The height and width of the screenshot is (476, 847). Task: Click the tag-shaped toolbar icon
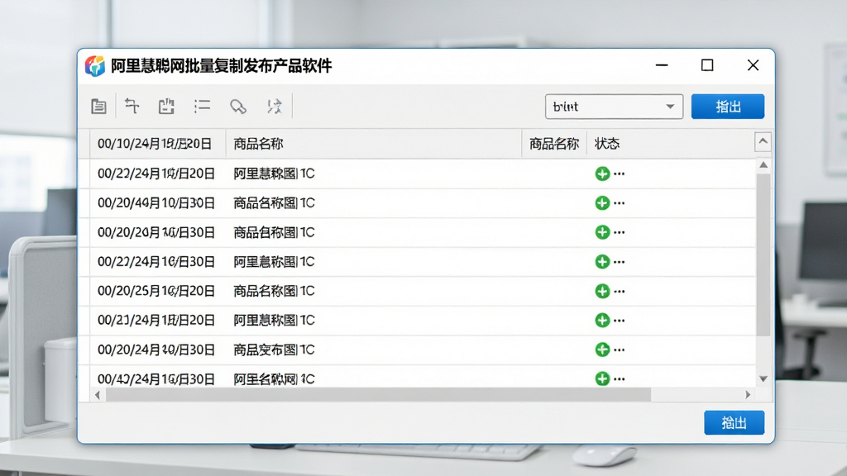pyautogui.click(x=237, y=107)
